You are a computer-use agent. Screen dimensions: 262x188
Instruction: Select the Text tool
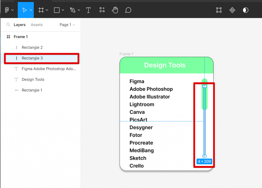pyautogui.click(x=88, y=10)
